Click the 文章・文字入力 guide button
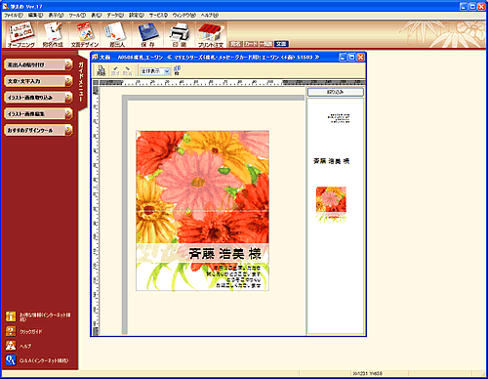This screenshot has height=379, width=488. point(38,81)
